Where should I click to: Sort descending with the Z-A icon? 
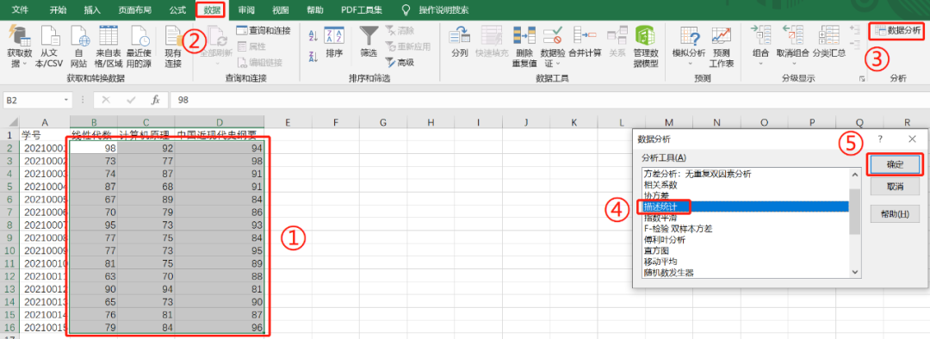point(313,58)
